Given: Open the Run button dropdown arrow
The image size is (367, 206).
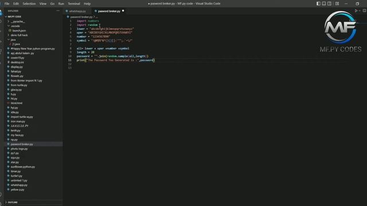Looking at the screenshot, I should coord(360,11).
